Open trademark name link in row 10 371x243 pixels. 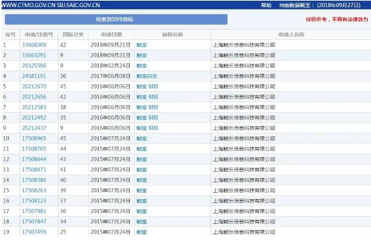(142, 138)
